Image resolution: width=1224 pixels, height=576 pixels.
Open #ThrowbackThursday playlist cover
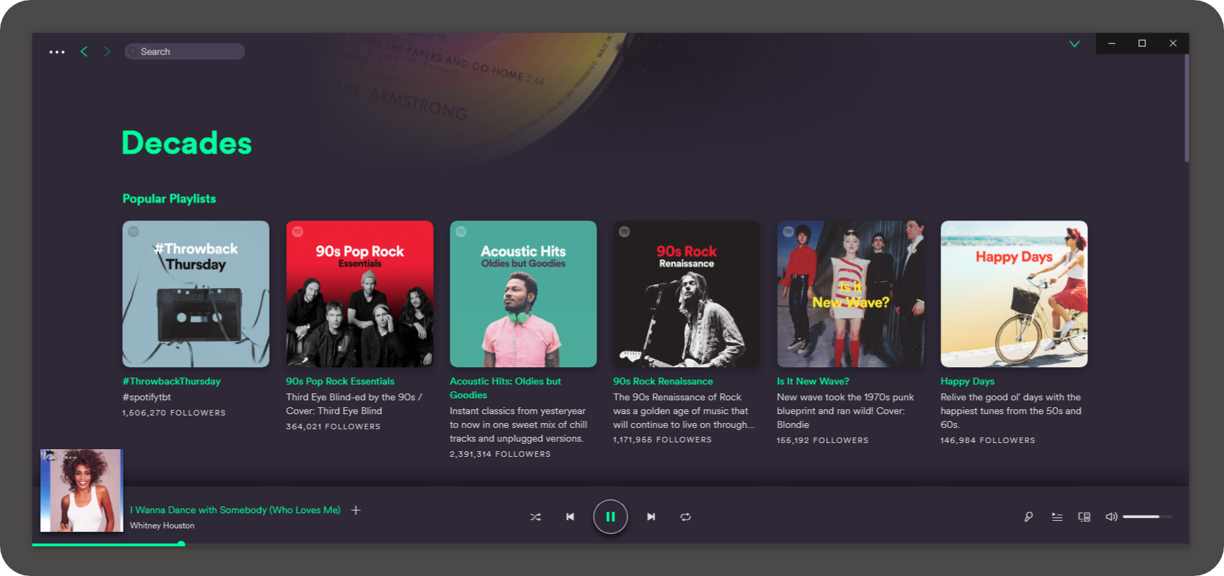coord(196,294)
